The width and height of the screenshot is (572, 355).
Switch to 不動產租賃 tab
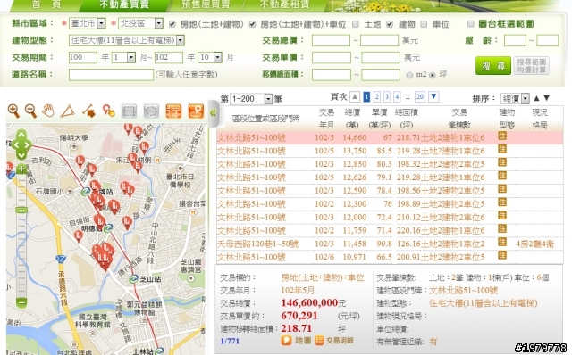[x=284, y=4]
